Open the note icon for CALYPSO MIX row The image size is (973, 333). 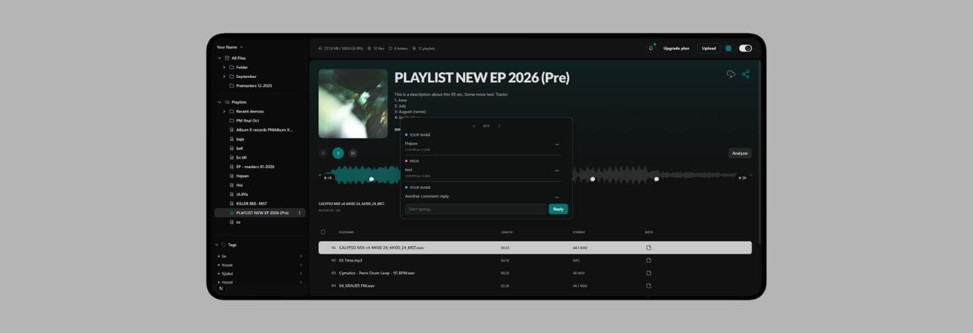coord(648,247)
